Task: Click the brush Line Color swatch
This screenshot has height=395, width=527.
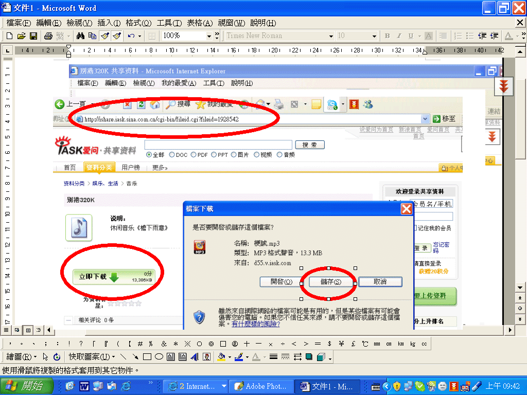Action: pyautogui.click(x=239, y=357)
